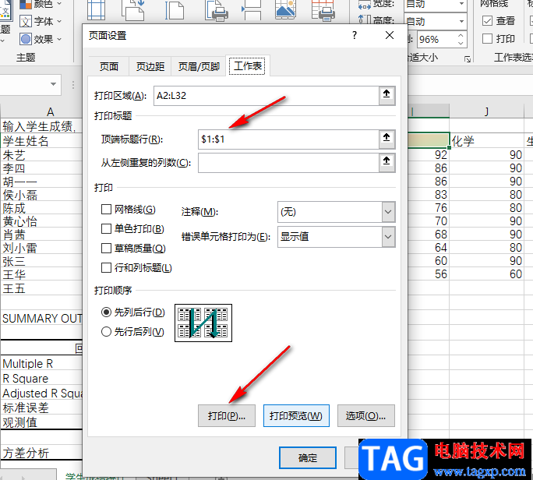Click collapse-dialog icon beside left repeat columns
Screen dimensions: 533x480
tap(387, 161)
